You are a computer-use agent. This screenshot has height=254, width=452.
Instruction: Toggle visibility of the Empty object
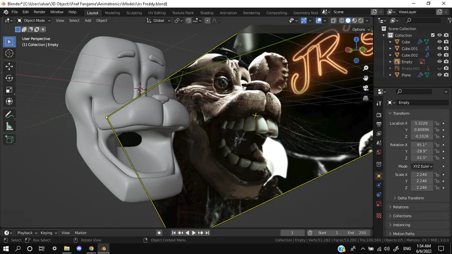439,62
